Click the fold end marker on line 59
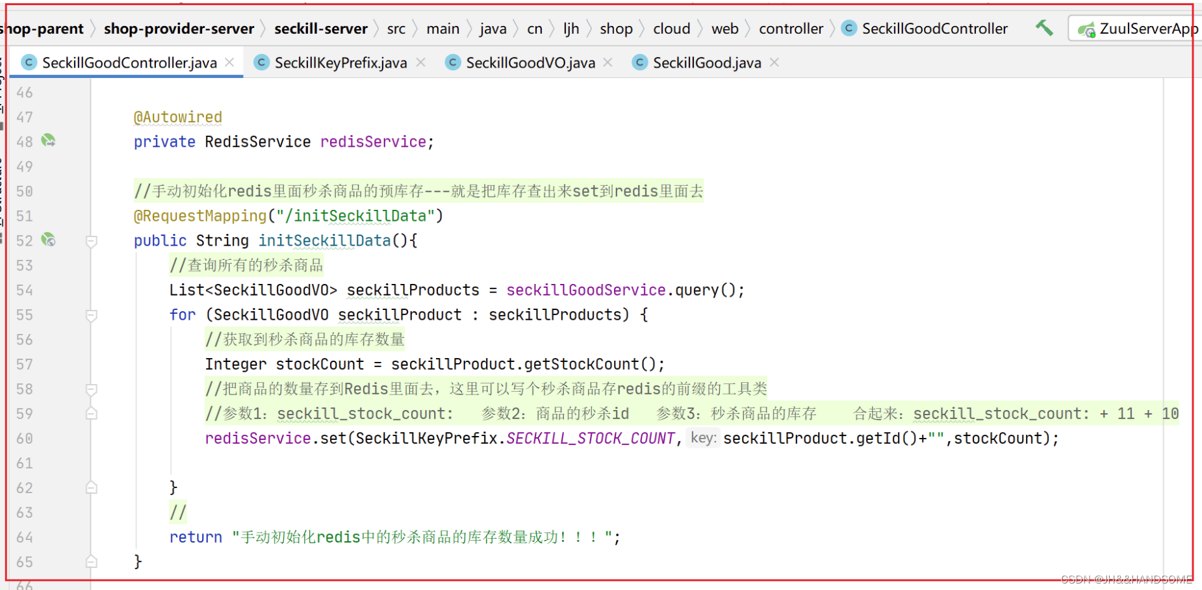The height and width of the screenshot is (590, 1202). pos(92,413)
